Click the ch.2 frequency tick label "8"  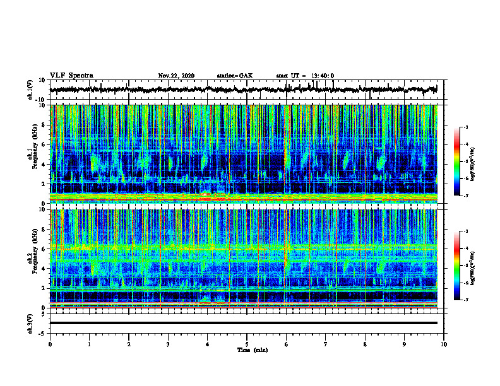tap(44, 230)
